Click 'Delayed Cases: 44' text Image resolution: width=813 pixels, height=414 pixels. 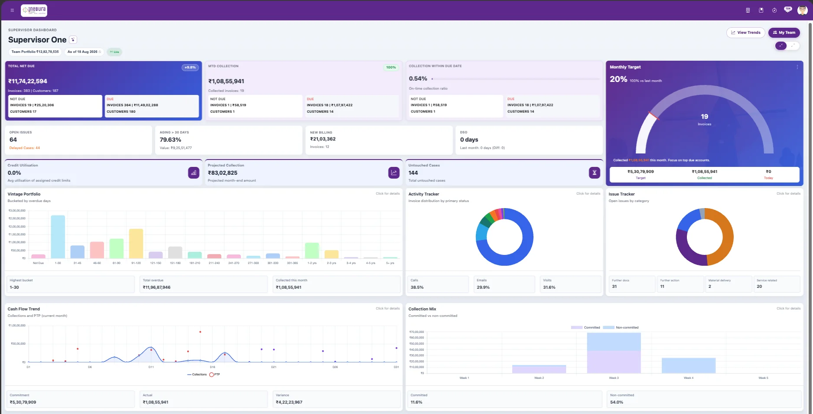pos(25,148)
